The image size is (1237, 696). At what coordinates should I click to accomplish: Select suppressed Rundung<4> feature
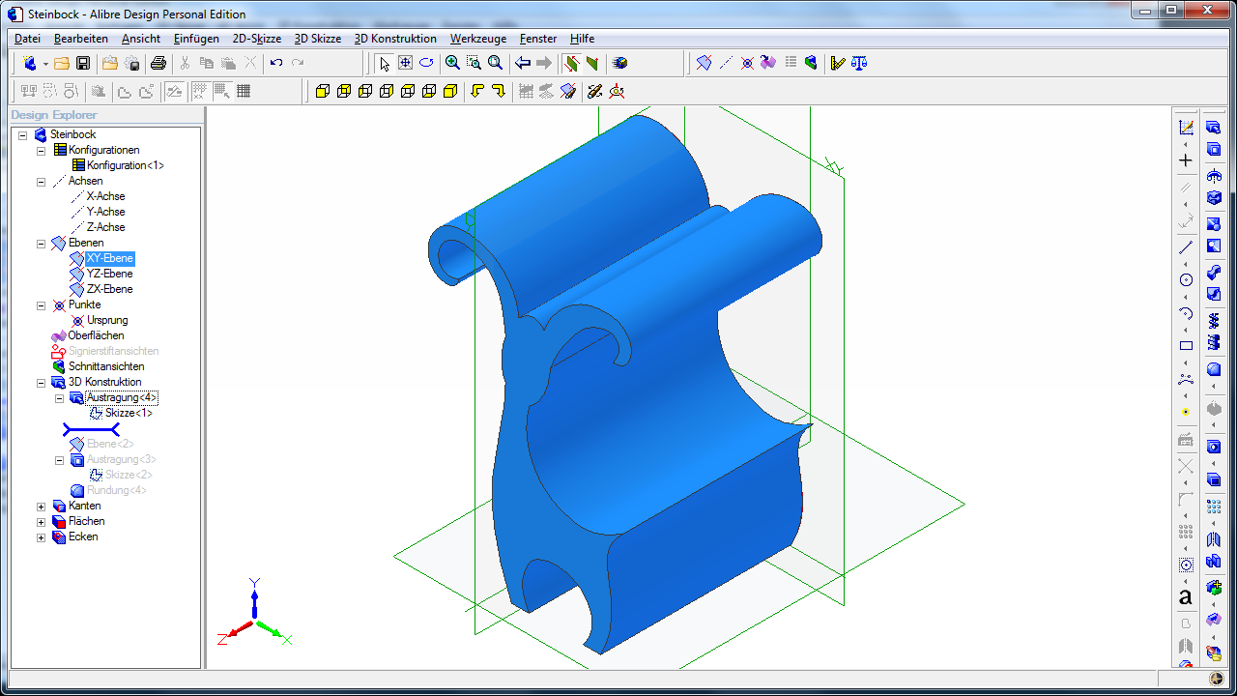[x=116, y=490]
